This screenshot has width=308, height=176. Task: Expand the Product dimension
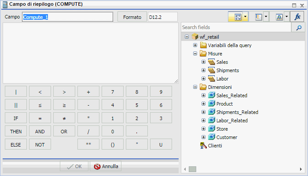click(203, 103)
